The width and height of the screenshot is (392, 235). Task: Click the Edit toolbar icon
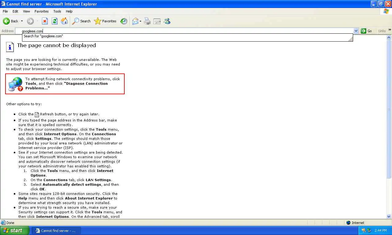coord(157,21)
